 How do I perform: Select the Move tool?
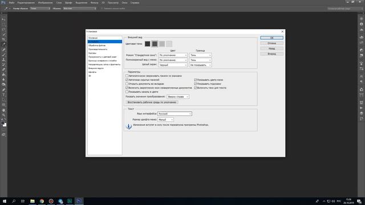[3, 19]
